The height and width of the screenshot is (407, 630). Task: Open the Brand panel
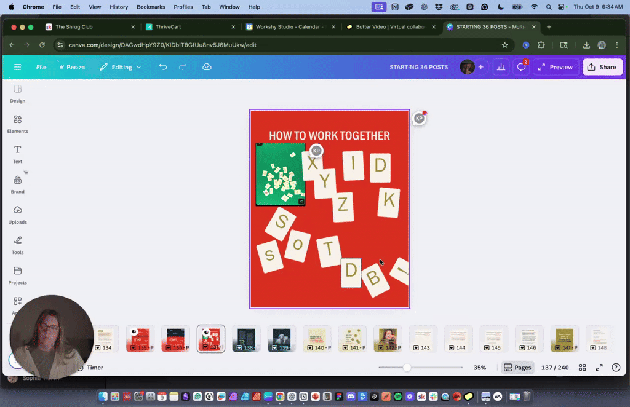click(17, 184)
